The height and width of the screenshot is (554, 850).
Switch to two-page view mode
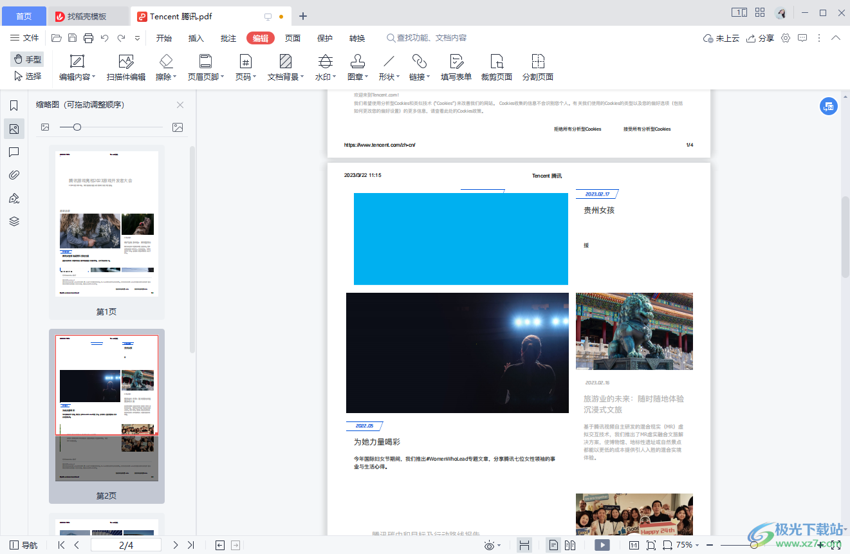tap(570, 545)
